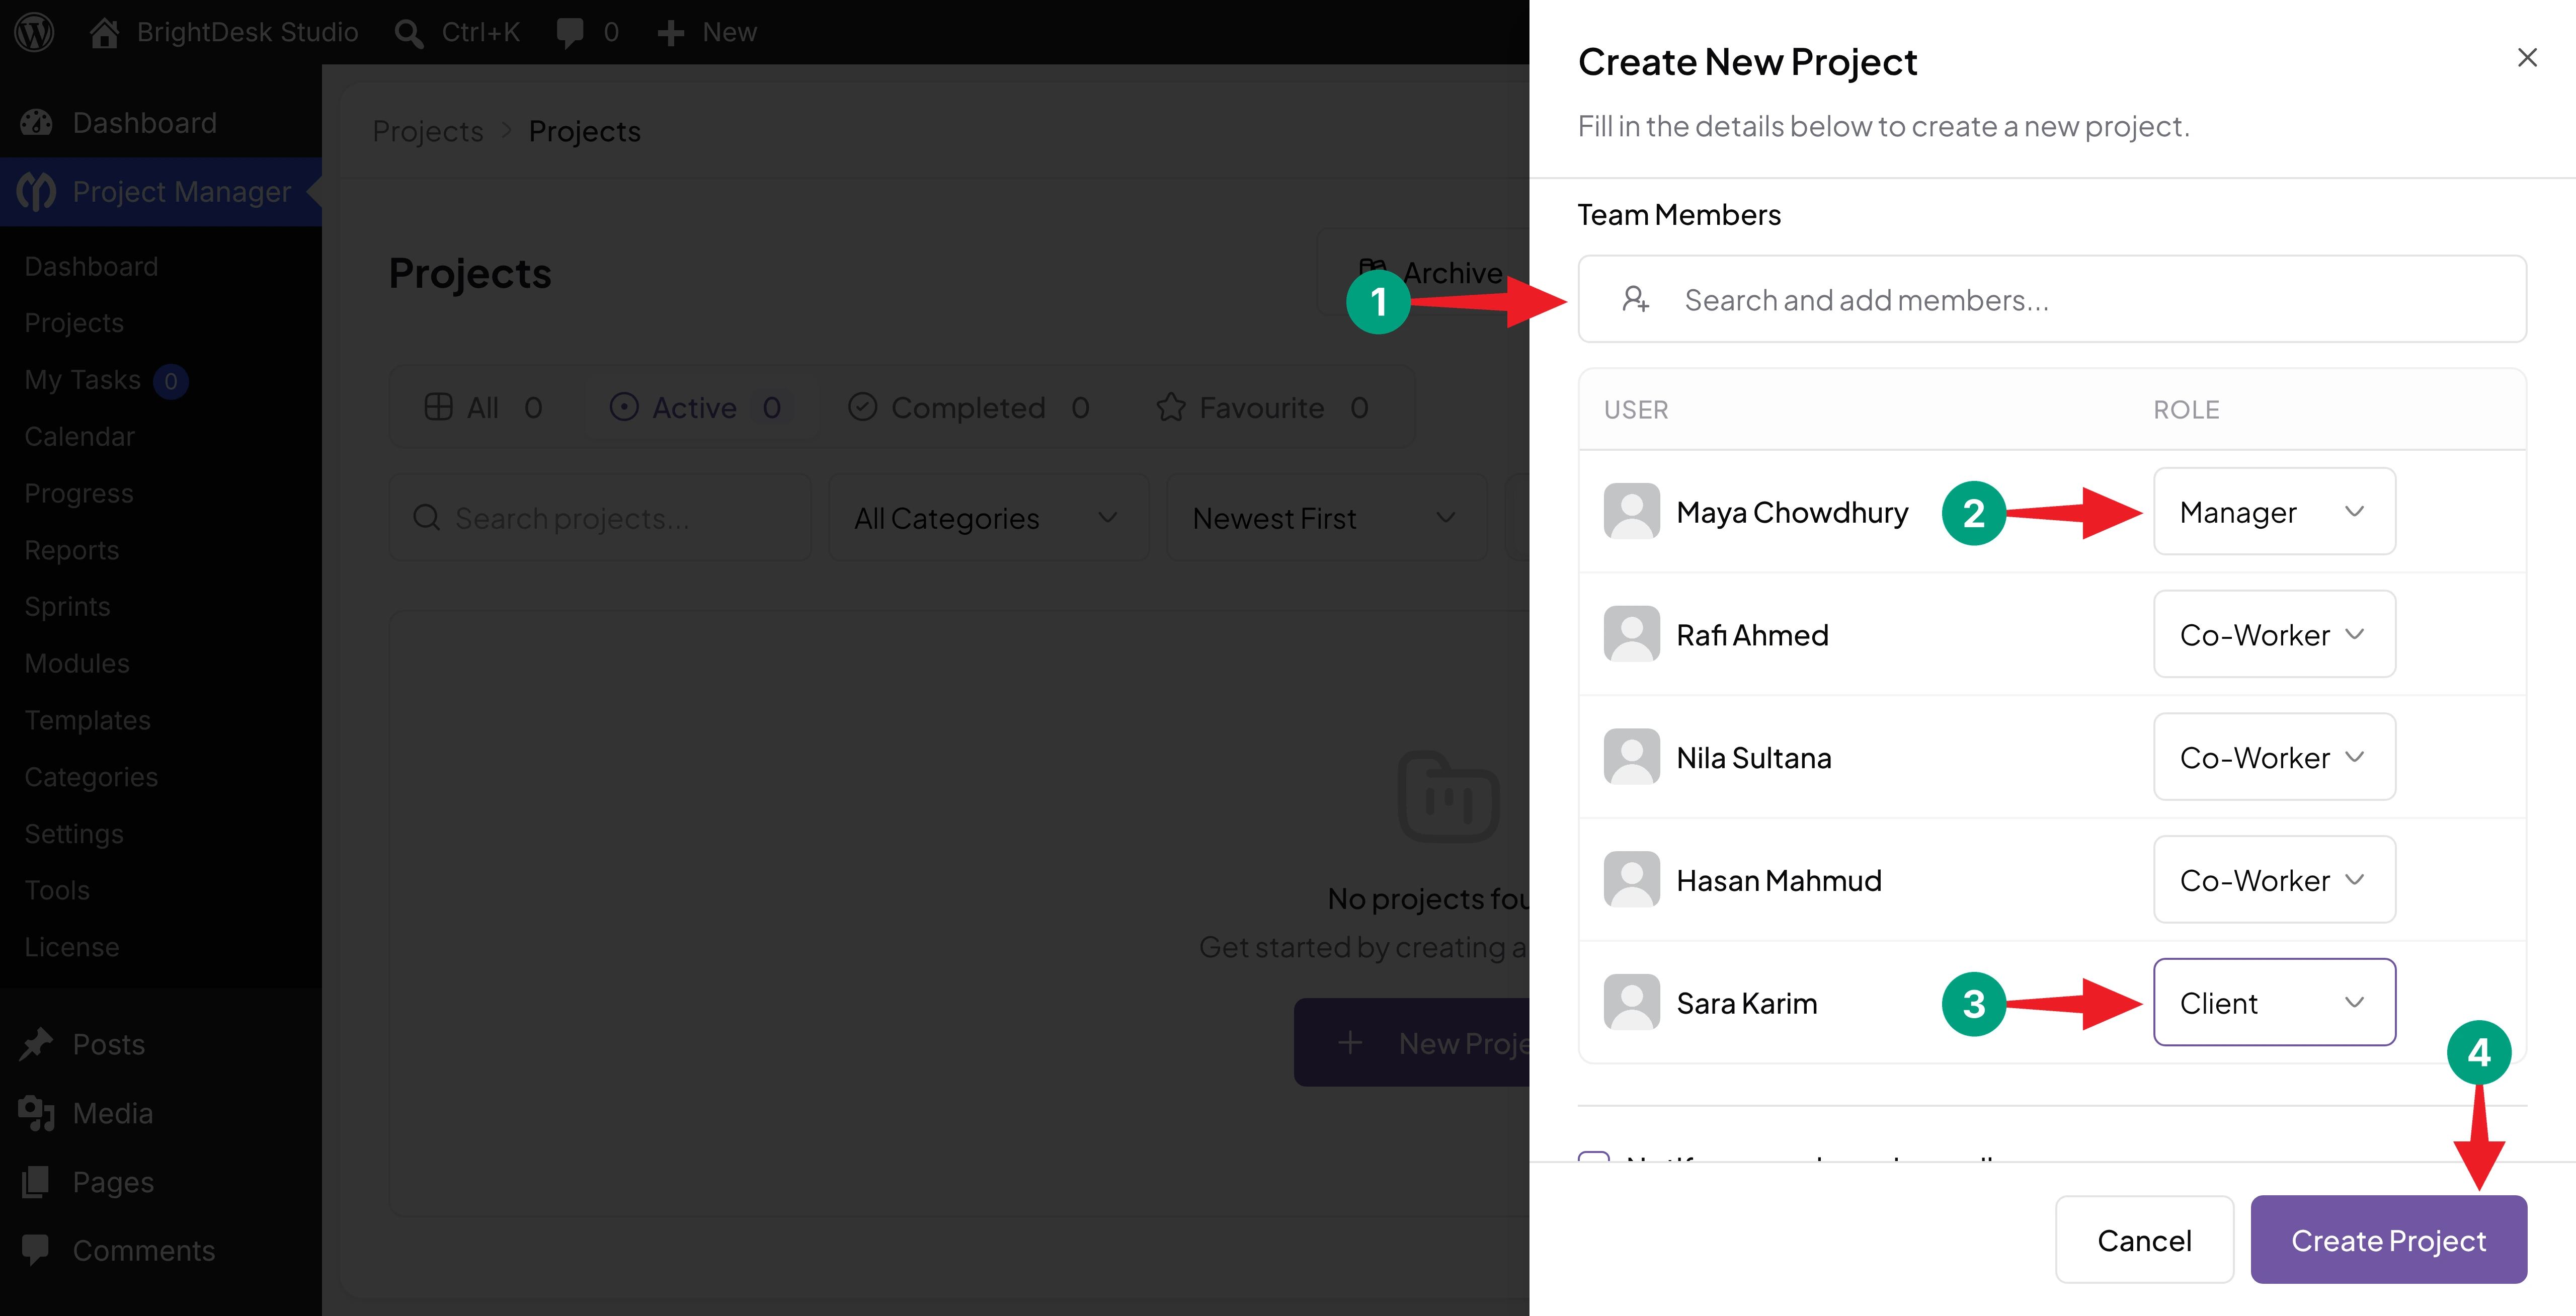The image size is (2576, 1316).
Task: Click the grid icon beside All
Action: pos(438,407)
